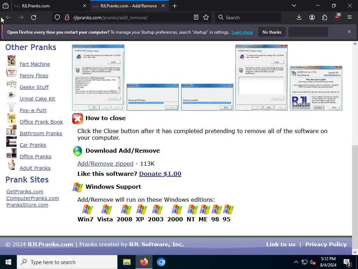Go back using the browser back arrow
Viewport: 358px width, 269px height.
point(9,18)
